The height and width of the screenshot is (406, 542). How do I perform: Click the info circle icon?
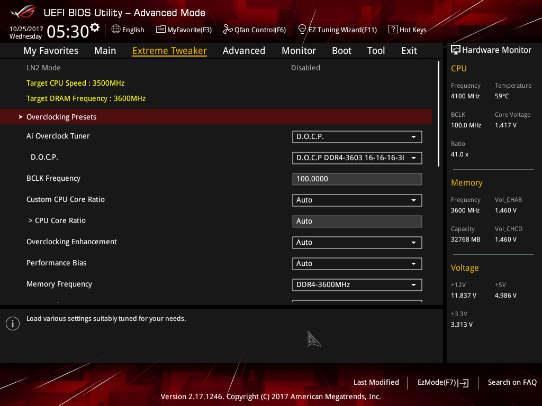coord(13,324)
